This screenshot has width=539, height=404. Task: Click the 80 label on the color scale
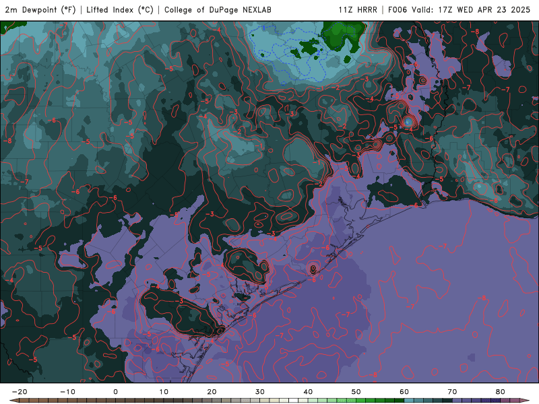pyautogui.click(x=501, y=392)
